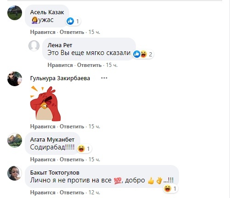Reply to Агата Муканбет's comment
The image size is (230, 198).
pyautogui.click(x=72, y=159)
